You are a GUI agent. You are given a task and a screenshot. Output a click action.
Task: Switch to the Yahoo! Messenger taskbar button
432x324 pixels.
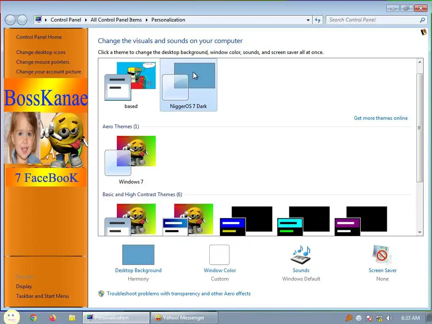point(184,318)
